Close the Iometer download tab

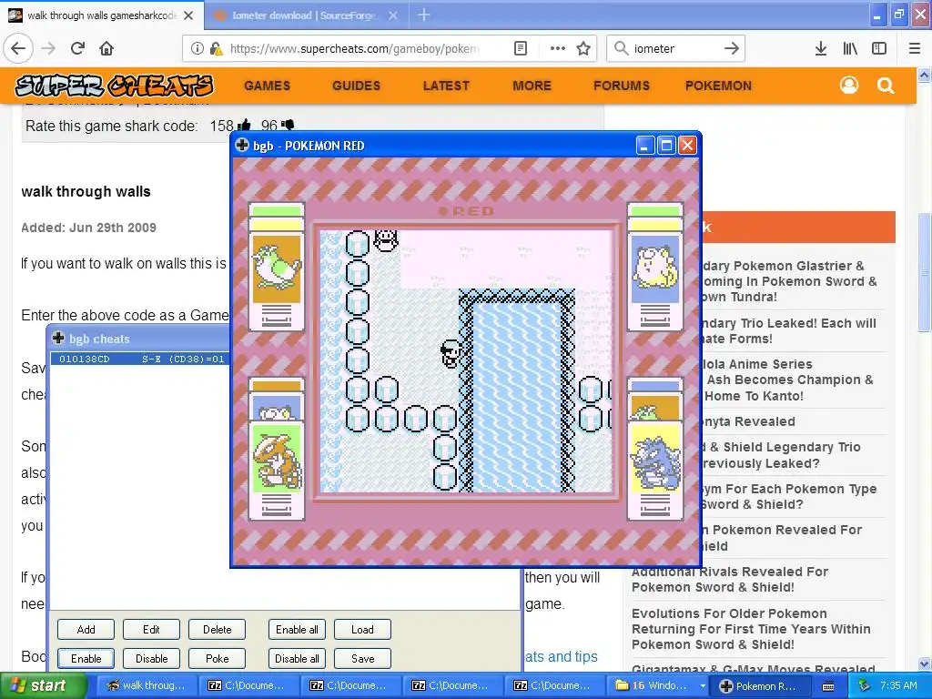393,15
